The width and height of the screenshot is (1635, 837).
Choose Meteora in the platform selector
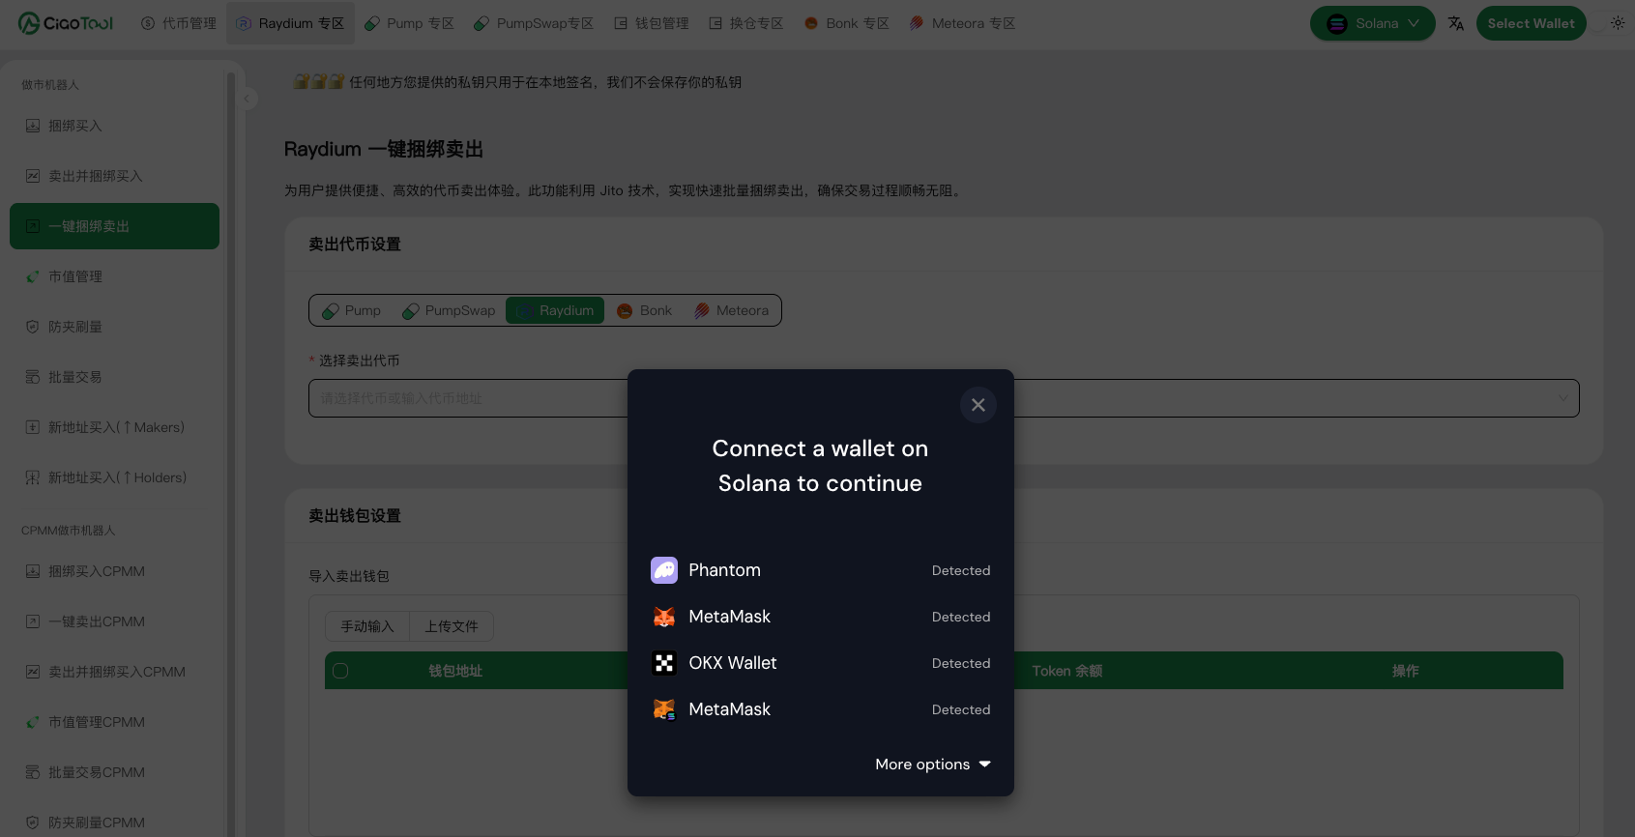click(732, 310)
